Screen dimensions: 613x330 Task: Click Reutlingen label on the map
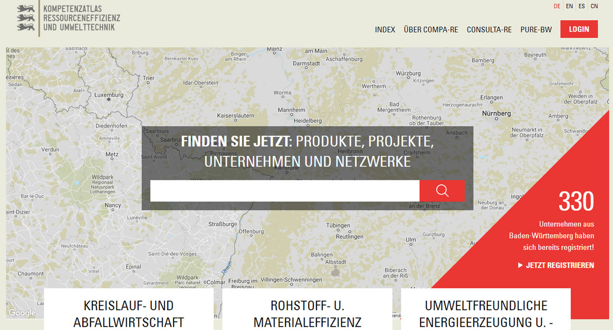(349, 237)
